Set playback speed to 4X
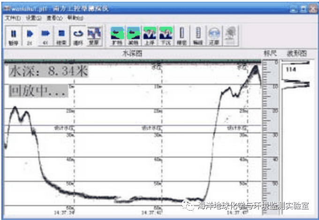This screenshot has height=220, width=319. [x=45, y=35]
